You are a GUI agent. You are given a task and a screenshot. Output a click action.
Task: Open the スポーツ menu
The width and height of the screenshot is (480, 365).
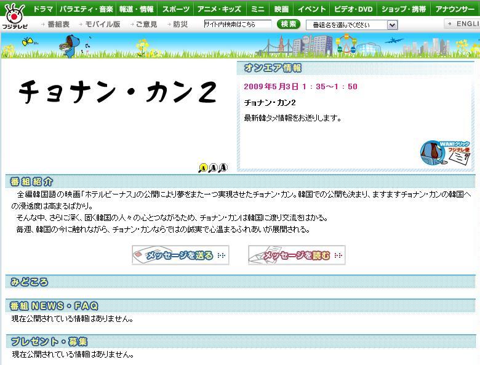(x=176, y=9)
